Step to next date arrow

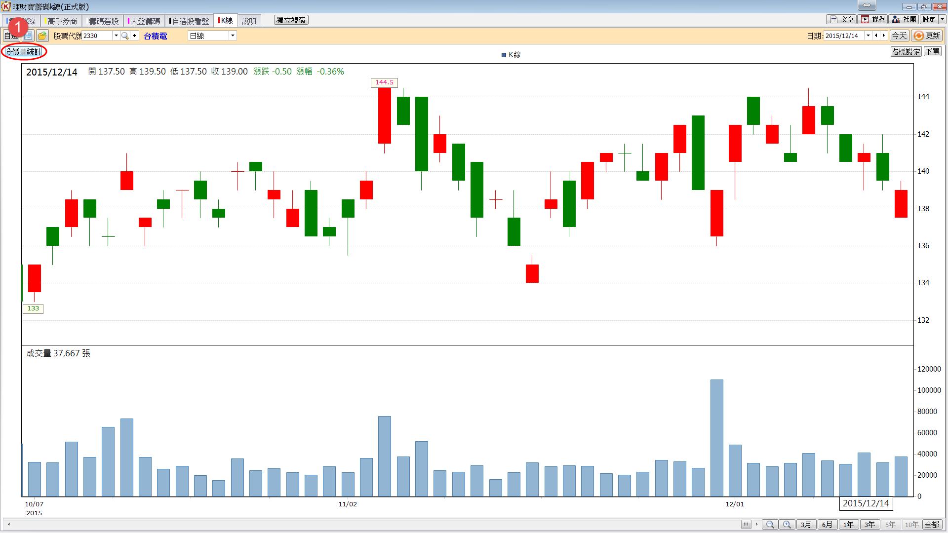point(884,36)
